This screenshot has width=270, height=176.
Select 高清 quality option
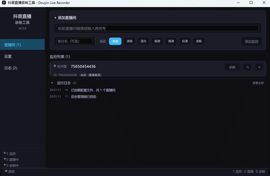(x=171, y=41)
